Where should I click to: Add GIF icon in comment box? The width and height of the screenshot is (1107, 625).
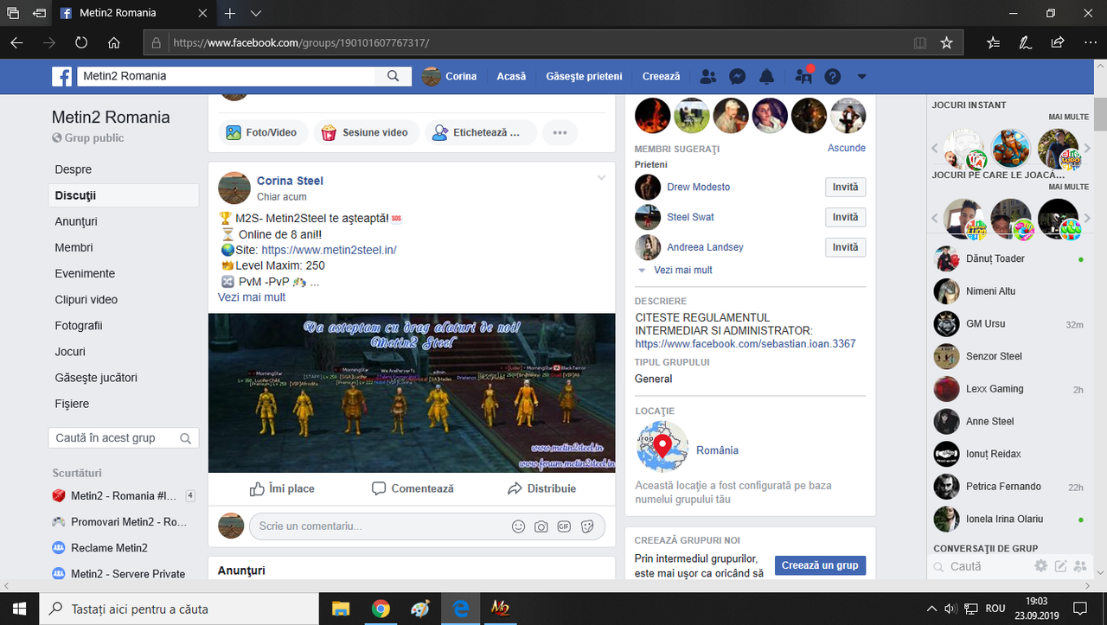(x=564, y=526)
